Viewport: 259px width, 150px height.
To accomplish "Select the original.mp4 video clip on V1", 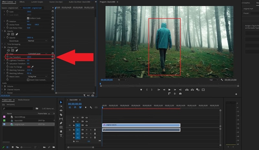I will tap(141, 125).
